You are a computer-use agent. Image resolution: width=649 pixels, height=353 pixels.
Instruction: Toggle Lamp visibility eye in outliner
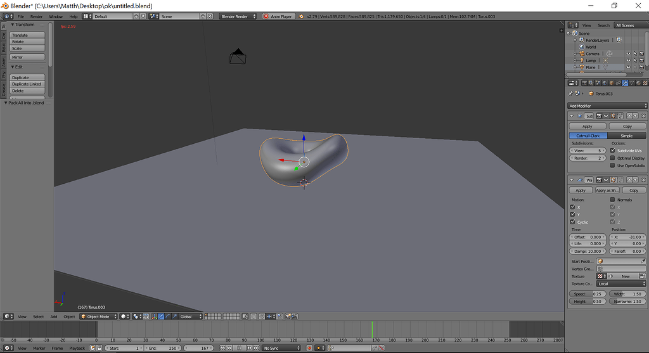(x=628, y=60)
